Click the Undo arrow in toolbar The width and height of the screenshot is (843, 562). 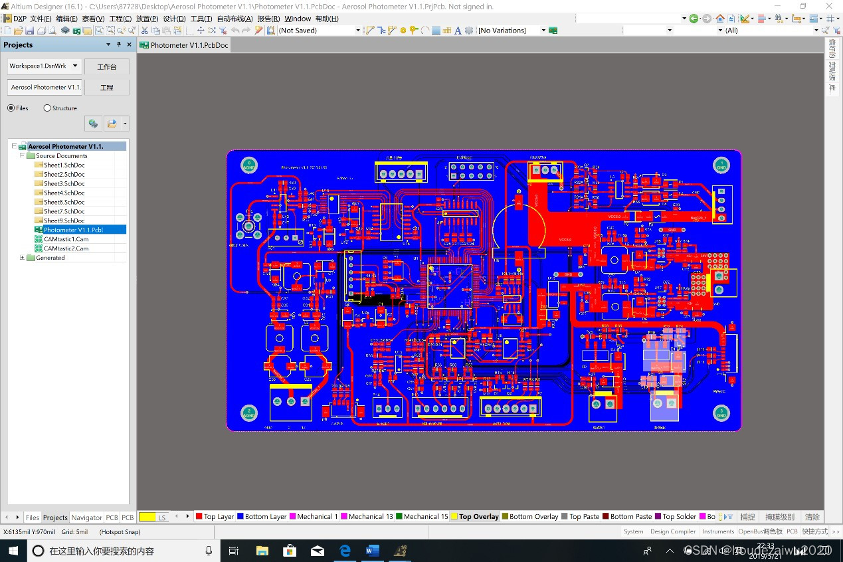tap(235, 31)
